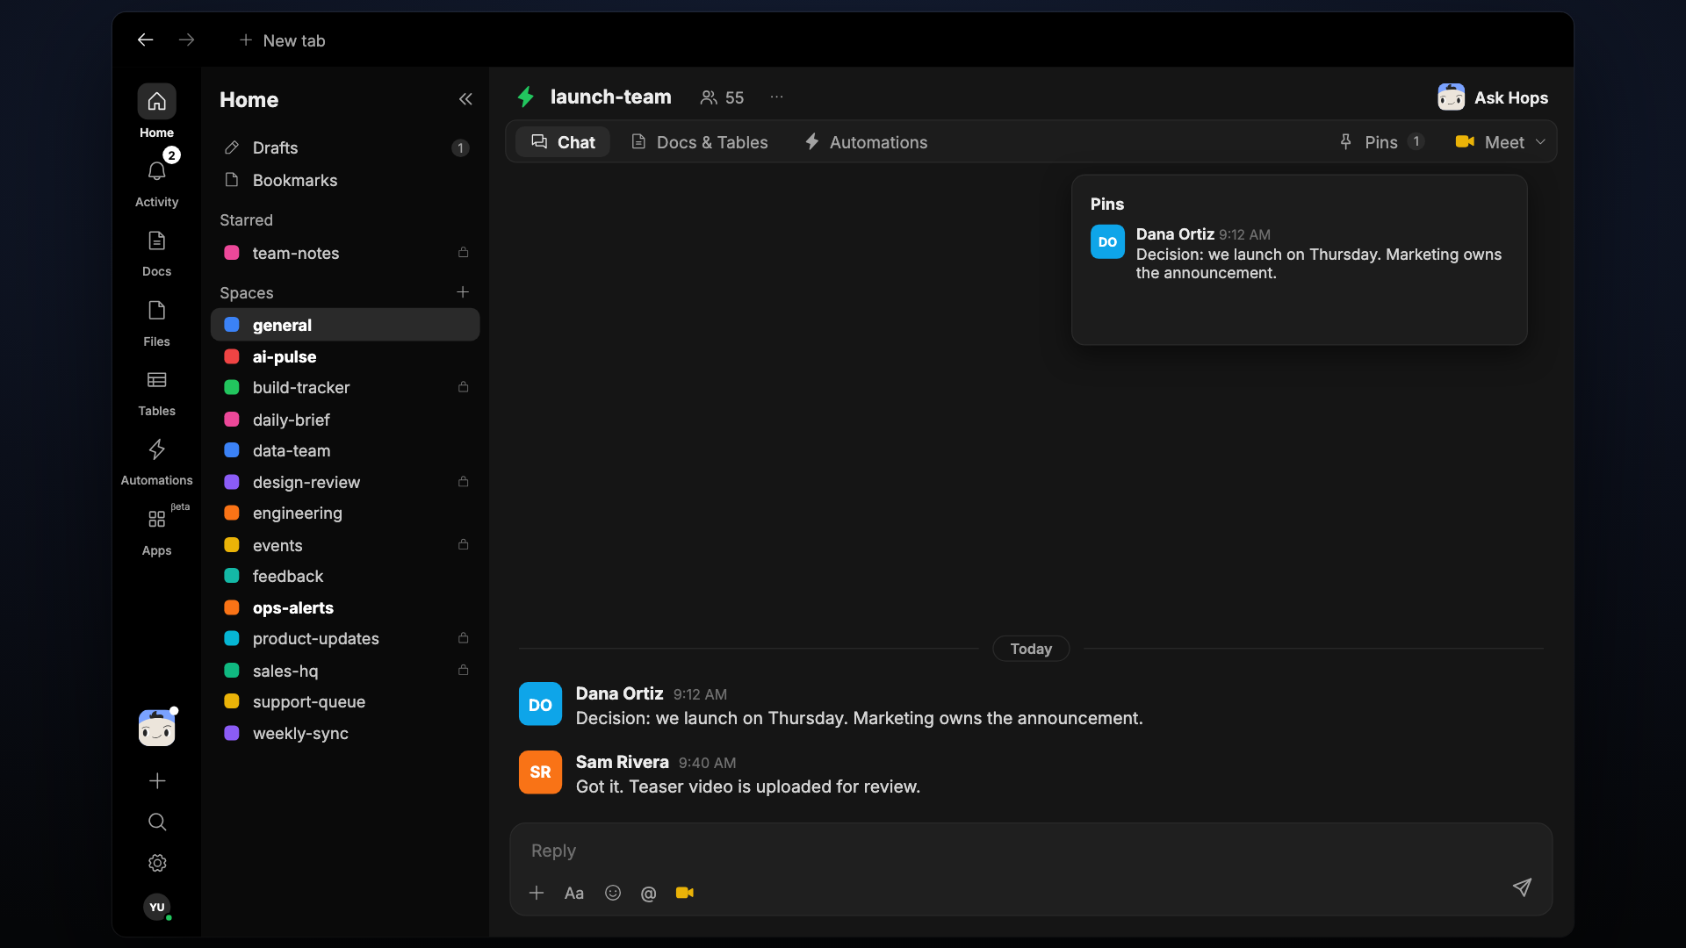Viewport: 1686px width, 948px height.
Task: Toggle text formatting Aa in composer
Action: (x=574, y=893)
